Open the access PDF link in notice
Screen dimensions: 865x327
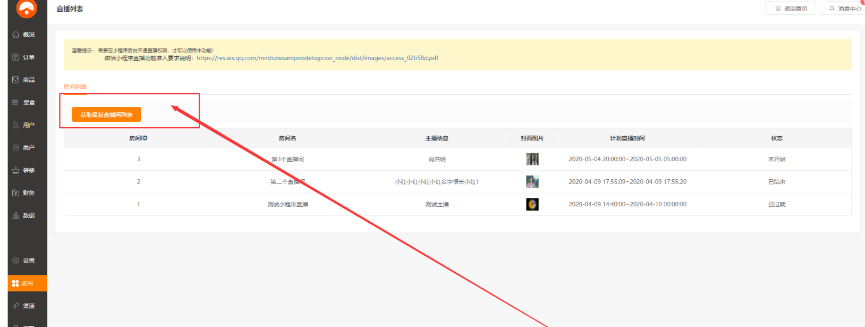[x=317, y=58]
